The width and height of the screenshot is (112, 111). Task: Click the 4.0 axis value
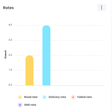tap(10, 25)
